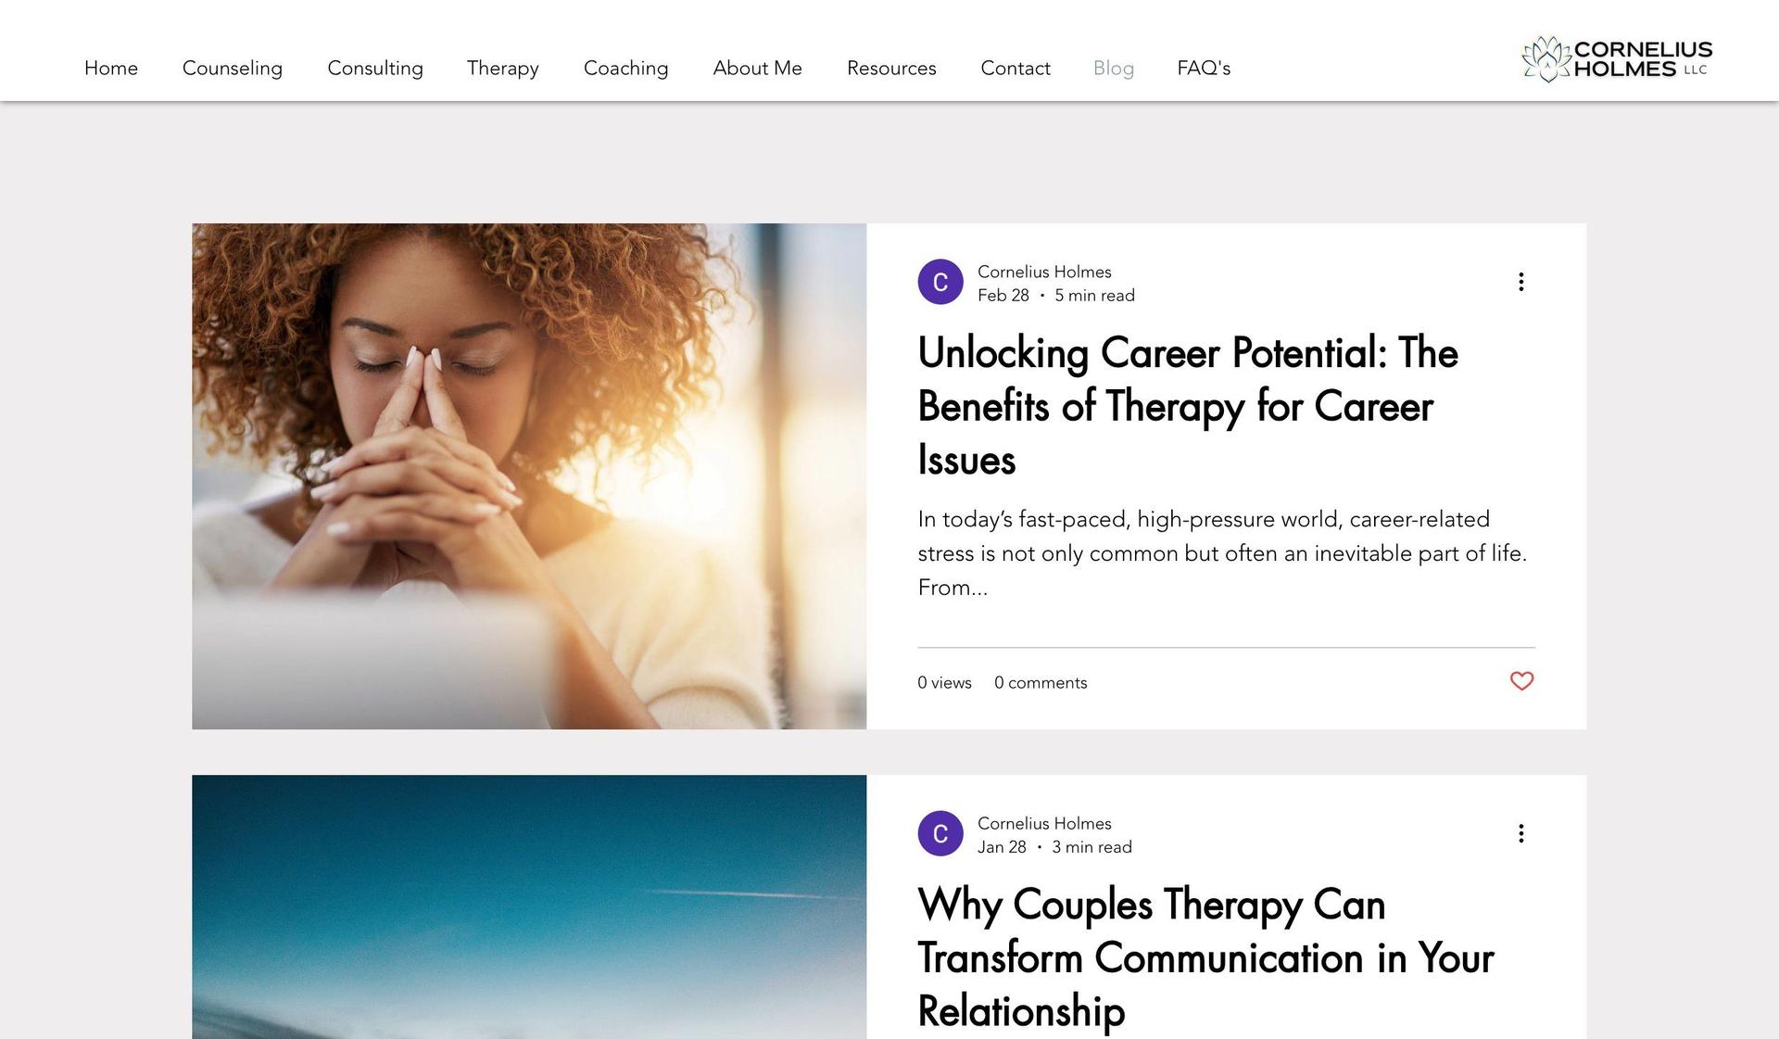This screenshot has width=1779, height=1039.
Task: View the 0 comments link on the first post
Action: tap(1041, 683)
